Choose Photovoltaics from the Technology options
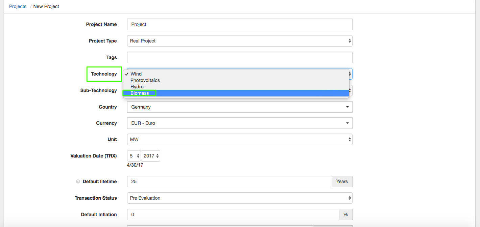This screenshot has width=480, height=227. pyautogui.click(x=145, y=80)
